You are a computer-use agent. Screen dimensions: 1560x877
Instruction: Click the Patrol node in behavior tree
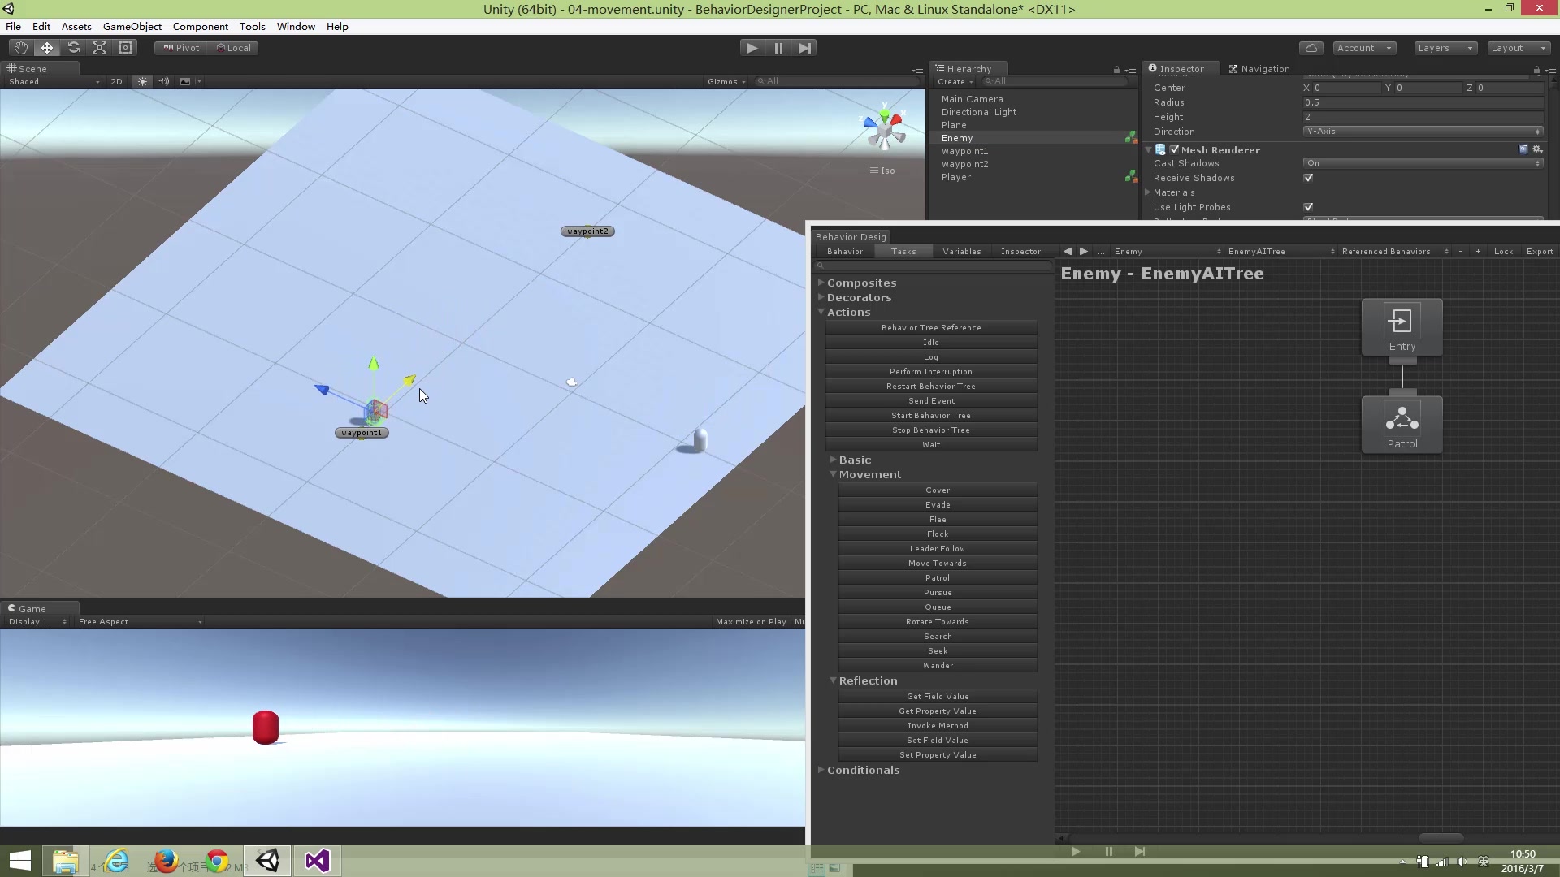click(1402, 424)
